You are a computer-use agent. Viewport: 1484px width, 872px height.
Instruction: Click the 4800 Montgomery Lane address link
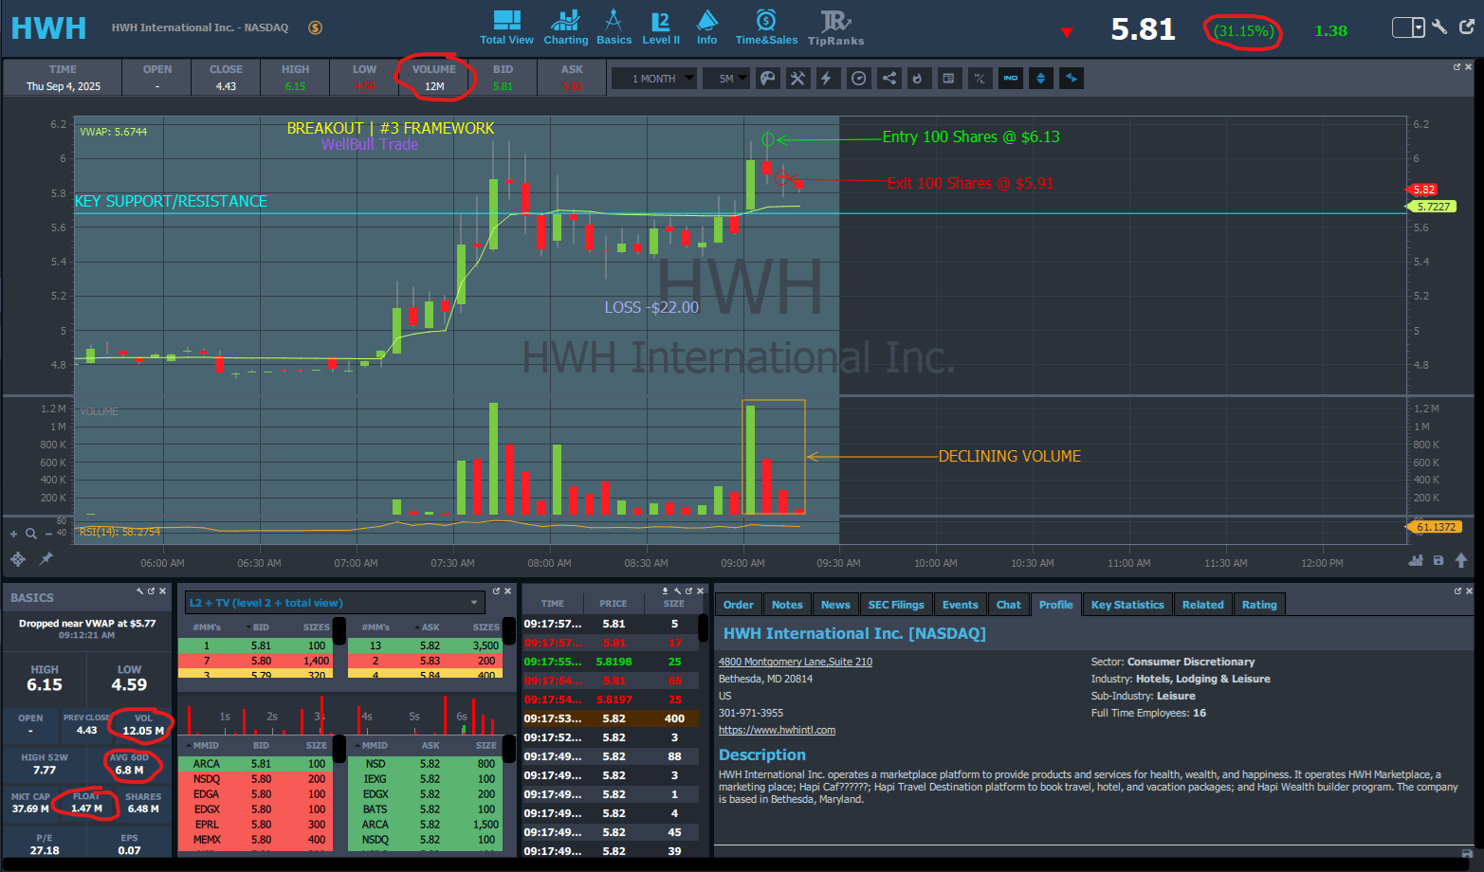pos(796,662)
